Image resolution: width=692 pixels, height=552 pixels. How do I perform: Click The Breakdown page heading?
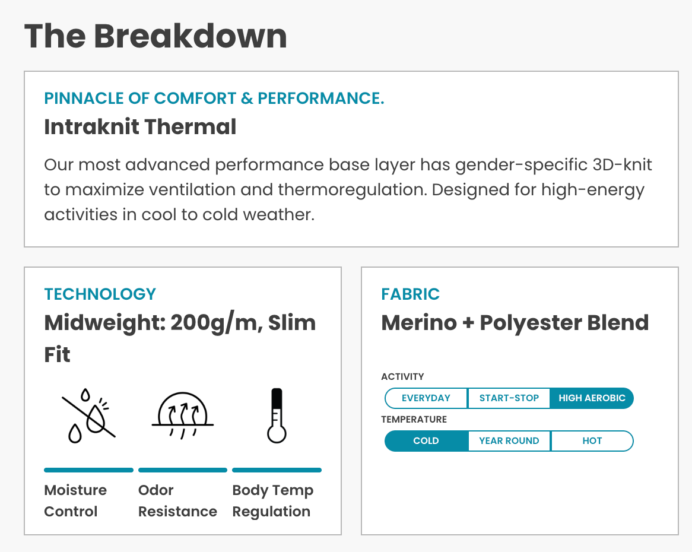pos(155,36)
